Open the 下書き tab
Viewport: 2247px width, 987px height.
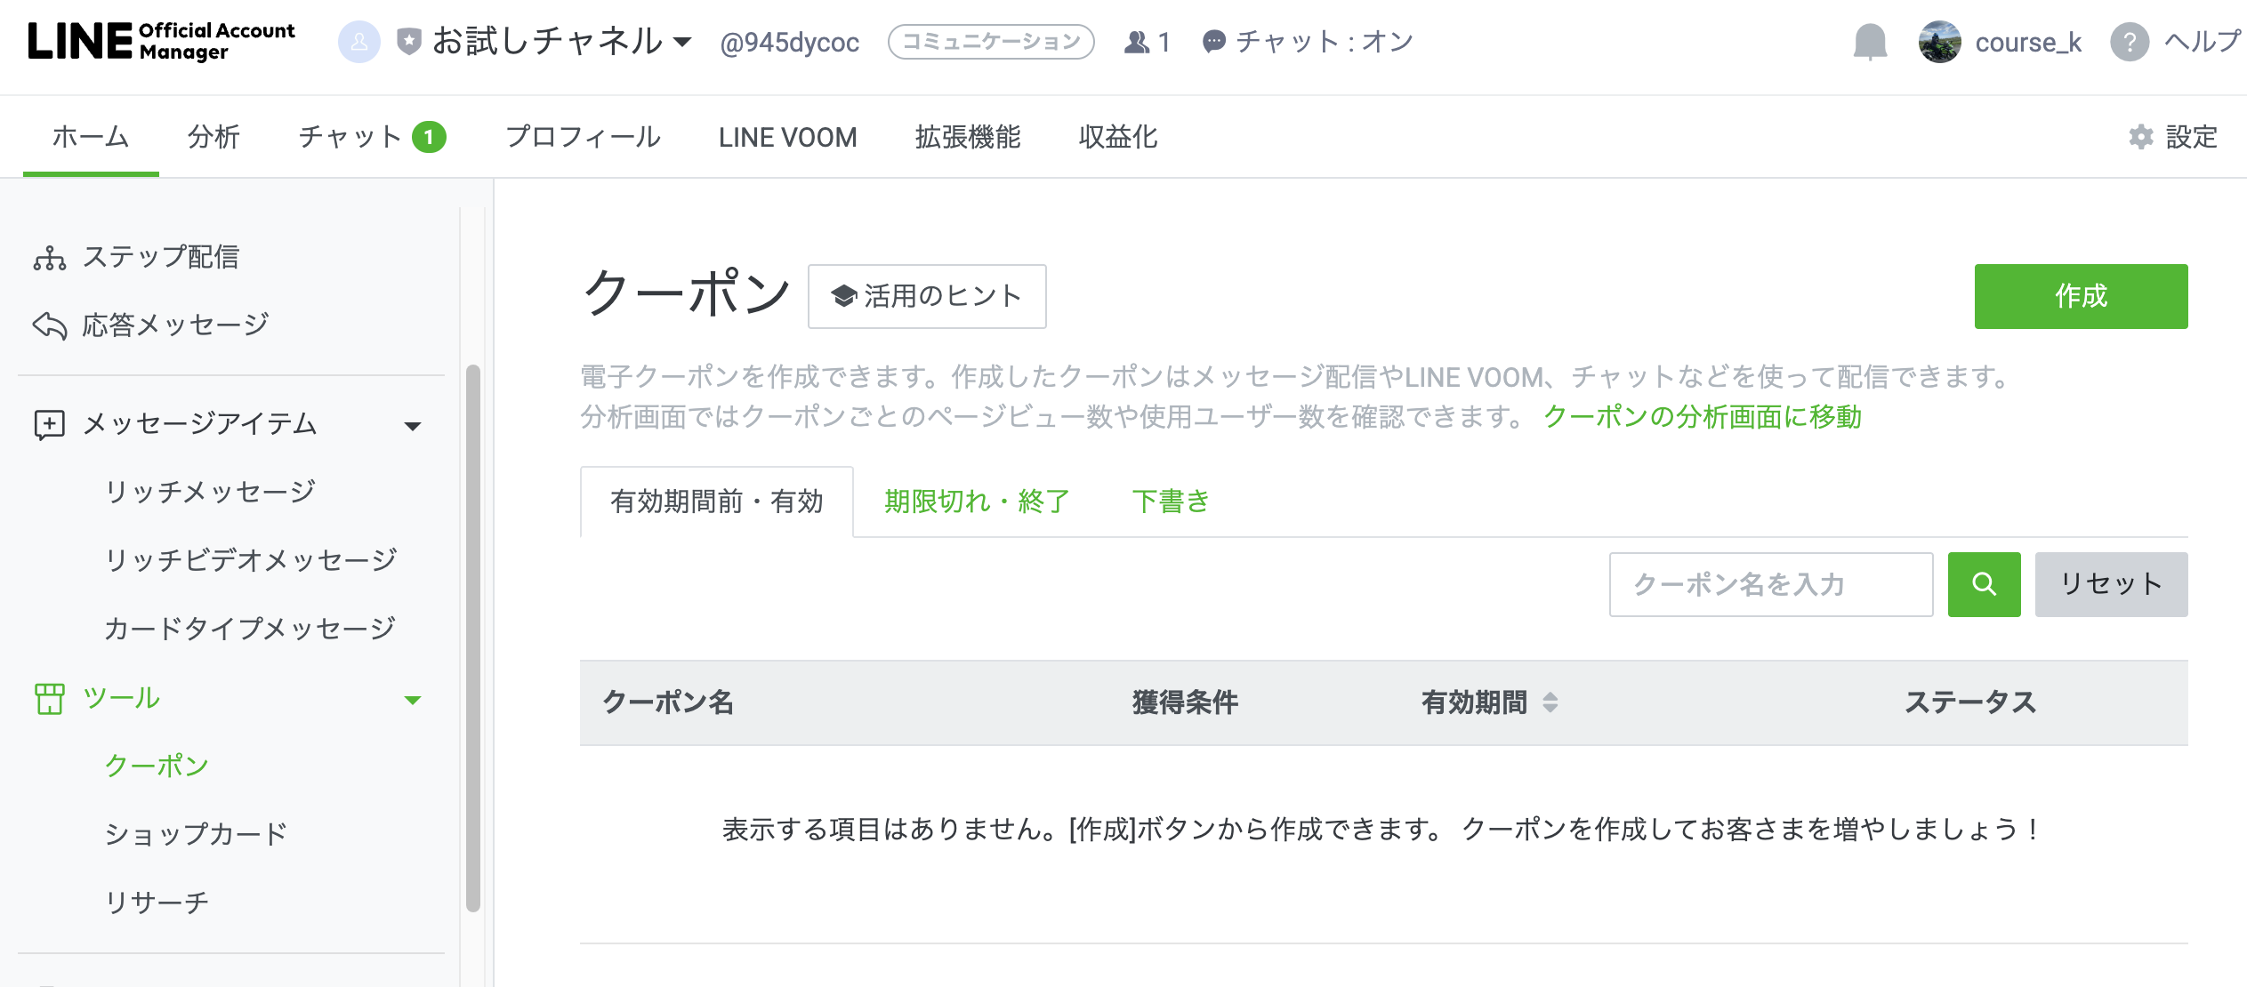[1171, 502]
